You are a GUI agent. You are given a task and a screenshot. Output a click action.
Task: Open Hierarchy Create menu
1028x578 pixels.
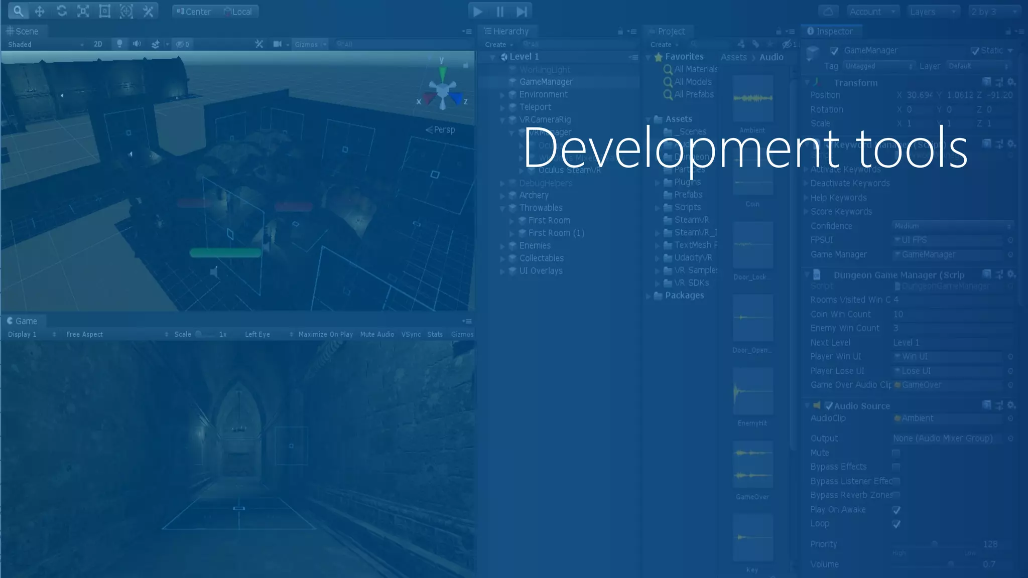(498, 44)
